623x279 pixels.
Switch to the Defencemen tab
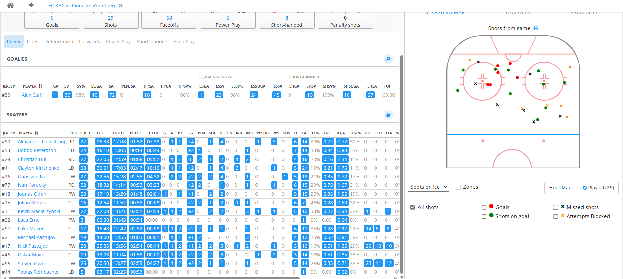coord(58,42)
